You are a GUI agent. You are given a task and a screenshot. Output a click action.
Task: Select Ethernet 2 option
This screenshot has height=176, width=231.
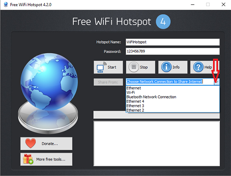(x=173, y=110)
